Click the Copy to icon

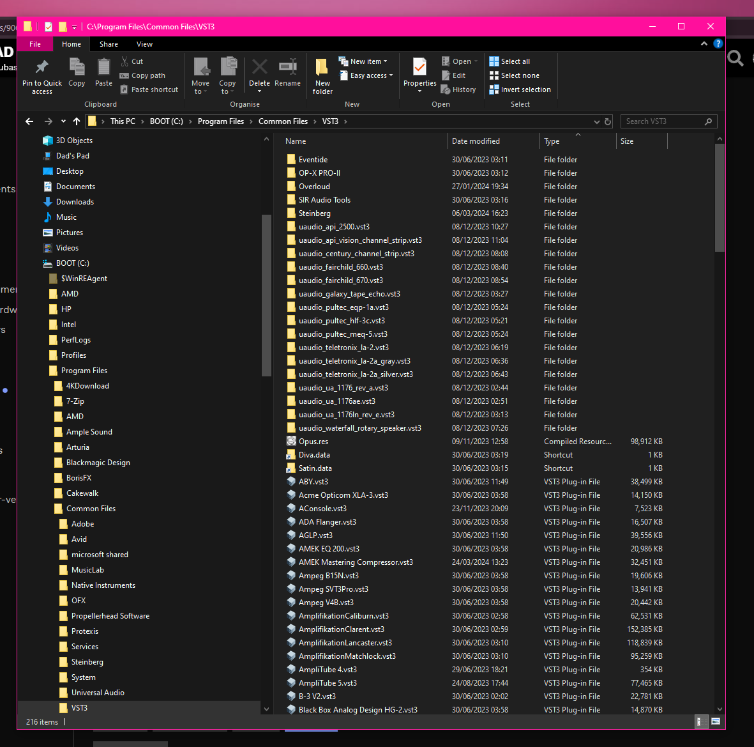click(x=229, y=66)
